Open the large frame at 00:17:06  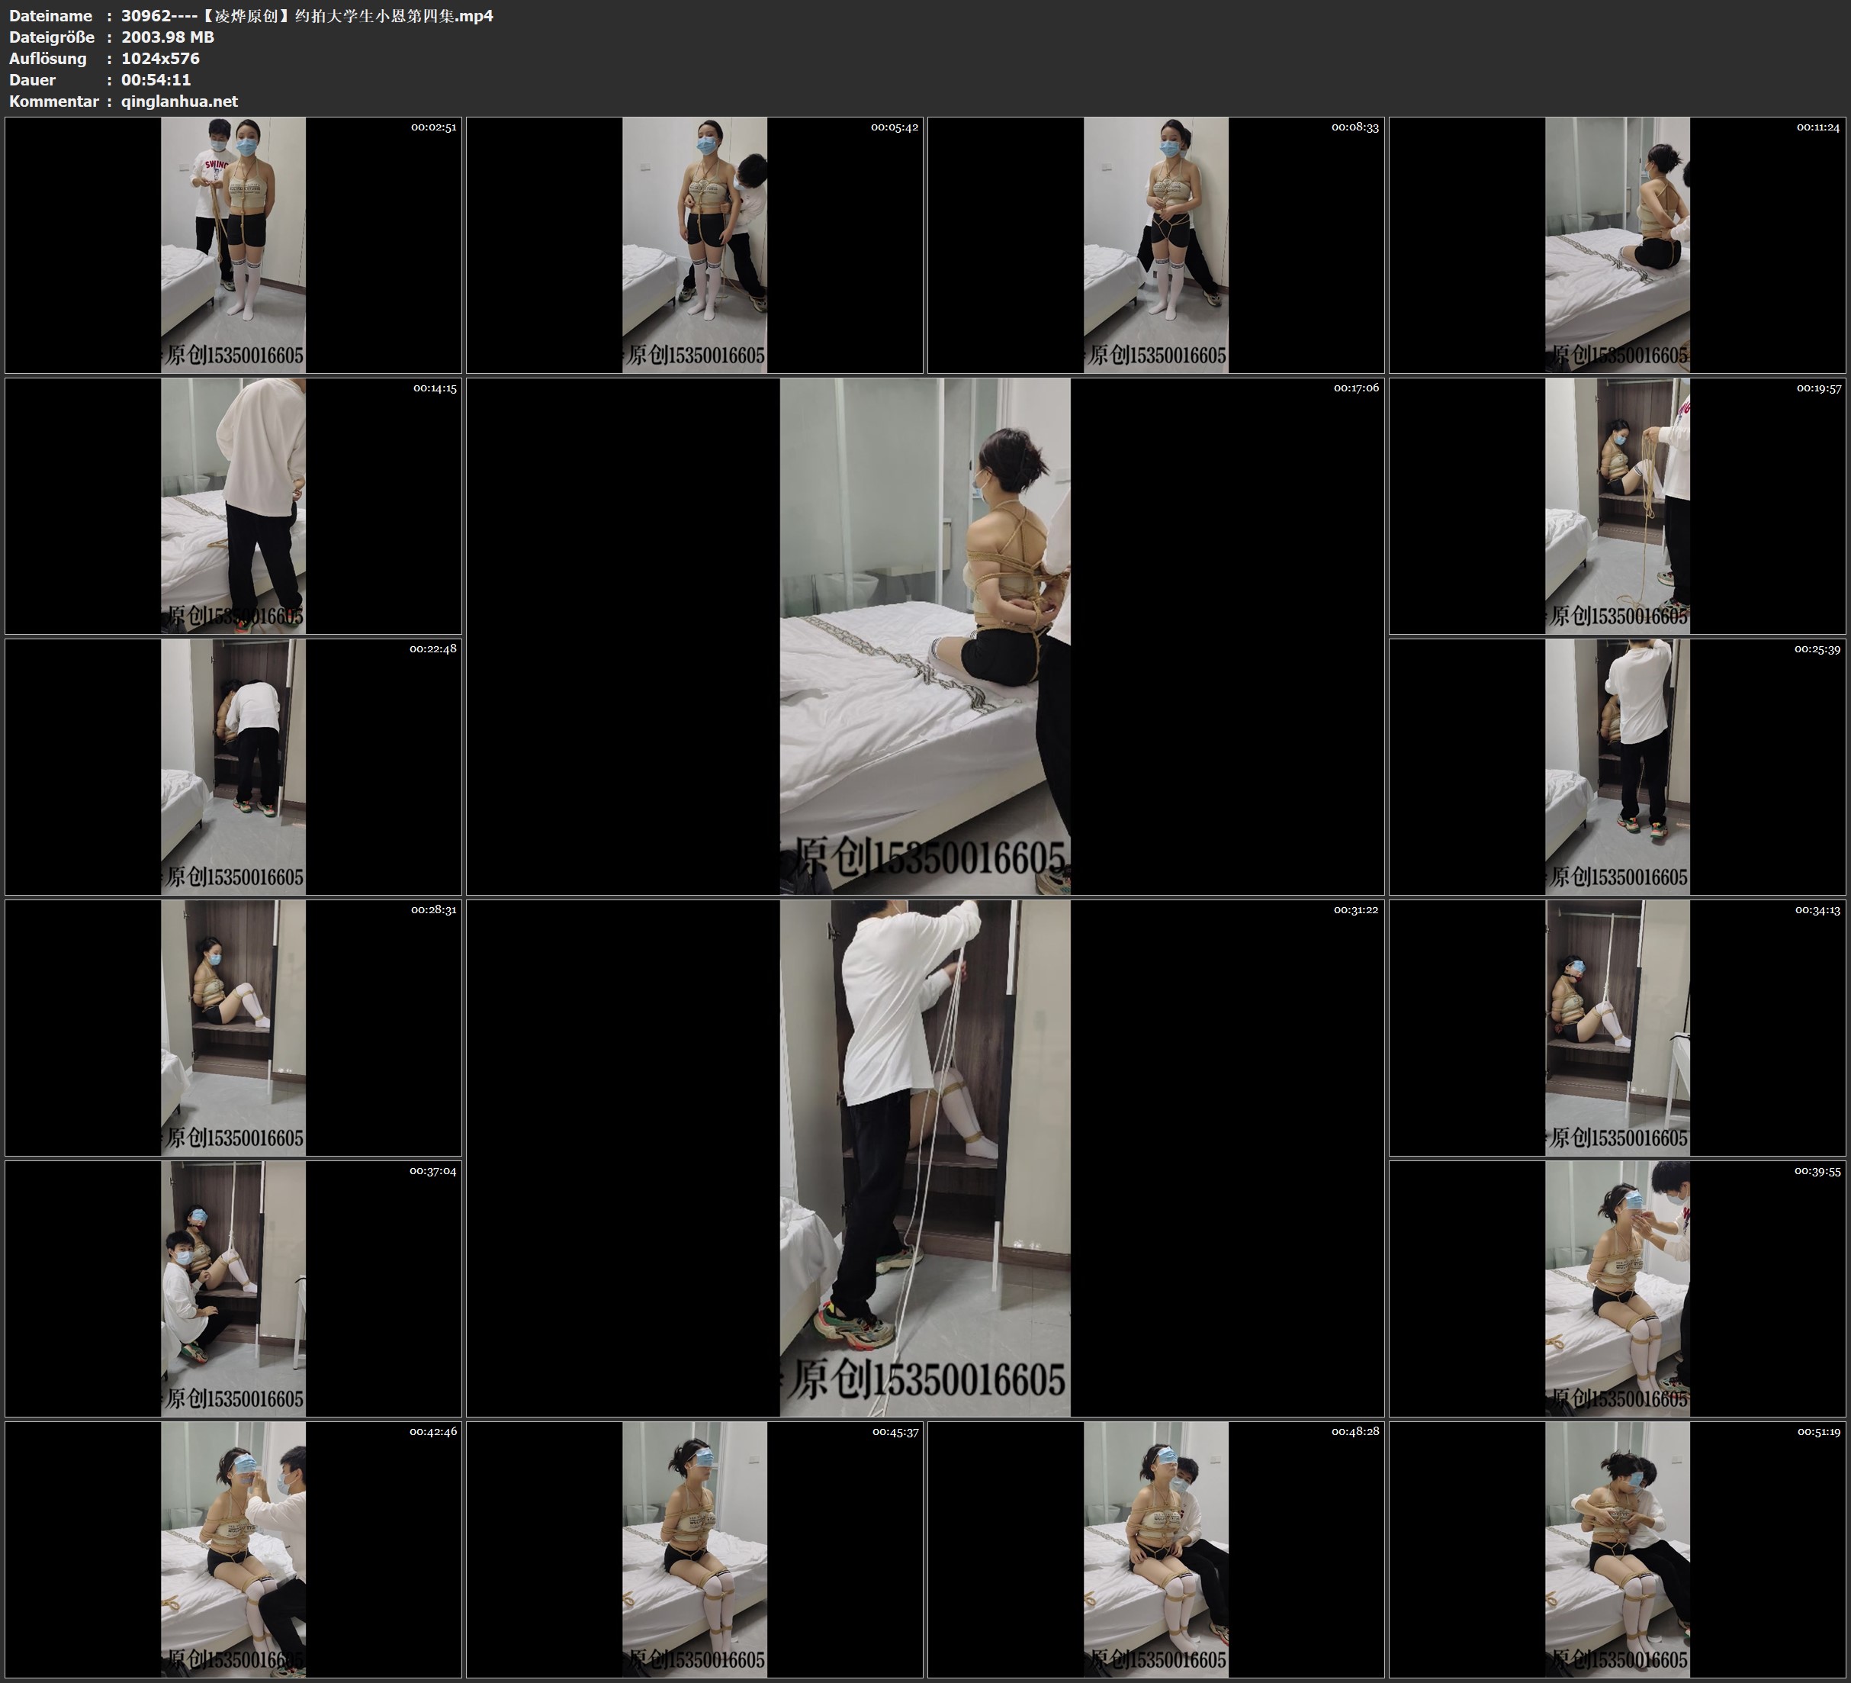924,636
